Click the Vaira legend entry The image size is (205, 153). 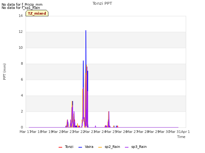point(86,147)
